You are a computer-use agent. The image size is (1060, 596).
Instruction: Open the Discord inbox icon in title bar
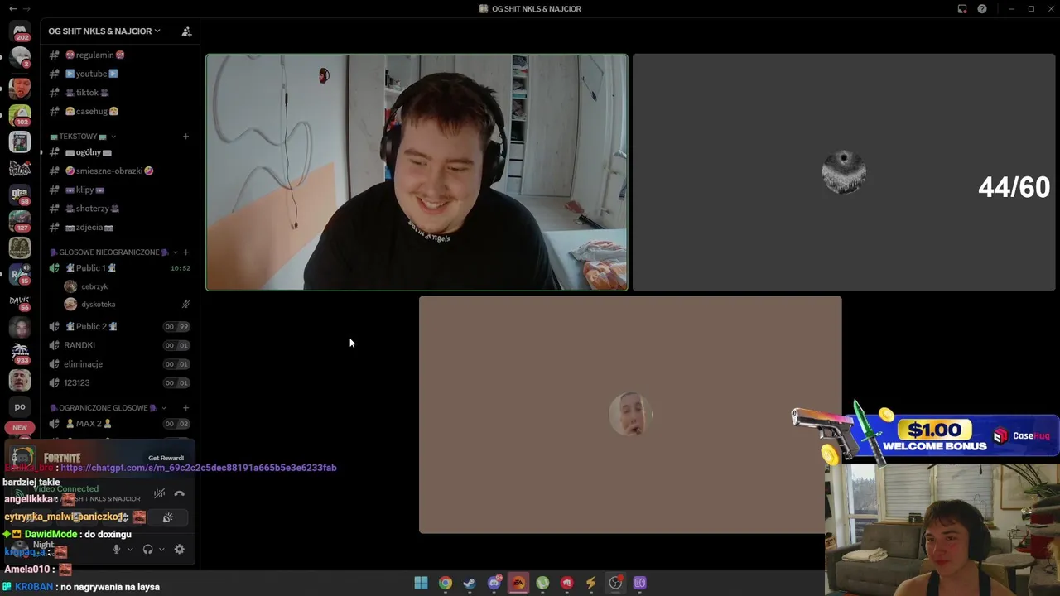(x=962, y=9)
